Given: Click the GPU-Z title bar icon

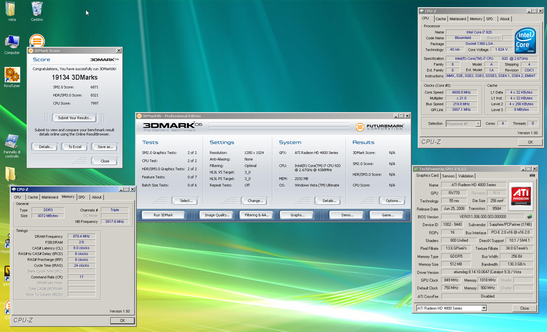Looking at the screenshot, I should pos(416,169).
